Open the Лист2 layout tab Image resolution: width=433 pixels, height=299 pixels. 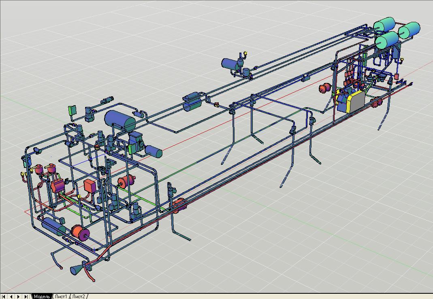tap(79, 297)
